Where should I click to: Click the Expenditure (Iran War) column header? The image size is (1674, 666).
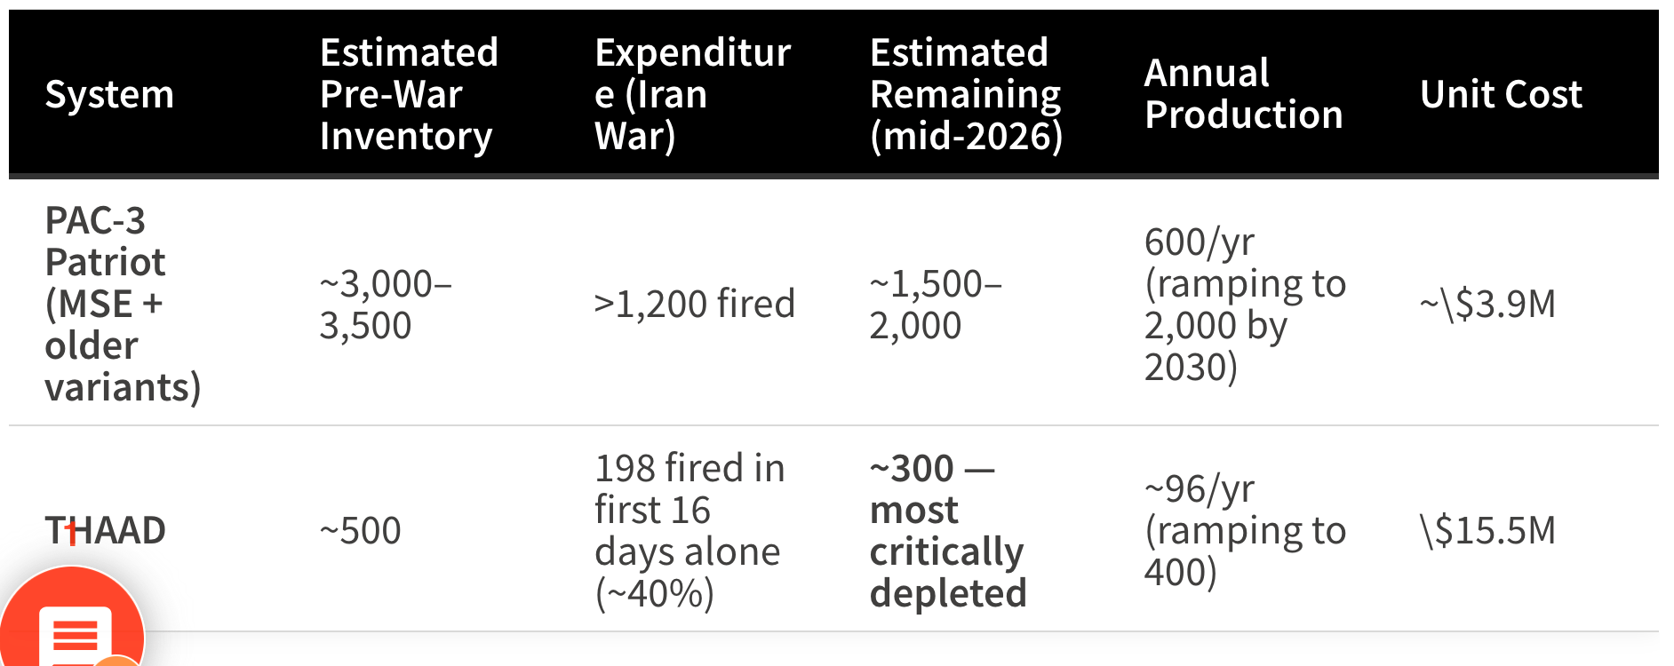pos(692,94)
